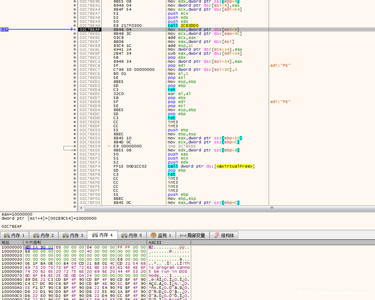Viewport: 375px width, 300px height.
Task: Click the disassembly horizontal scrollbar left arrow
Action: tap(81, 208)
